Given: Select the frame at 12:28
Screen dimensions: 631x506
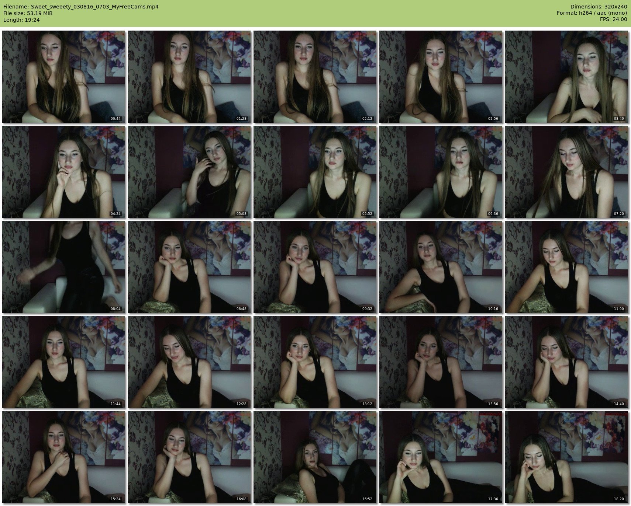Looking at the screenshot, I should click(189, 362).
